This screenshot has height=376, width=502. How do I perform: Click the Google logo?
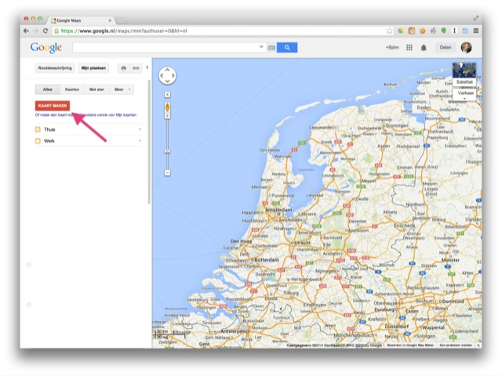[46, 47]
